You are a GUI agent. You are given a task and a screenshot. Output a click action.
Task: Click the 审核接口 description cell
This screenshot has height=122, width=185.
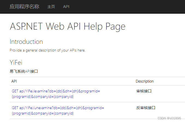(144, 91)
